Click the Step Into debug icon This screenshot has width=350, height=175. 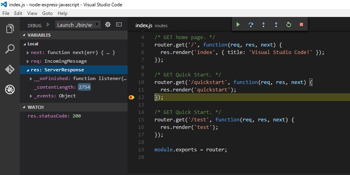tap(263, 24)
